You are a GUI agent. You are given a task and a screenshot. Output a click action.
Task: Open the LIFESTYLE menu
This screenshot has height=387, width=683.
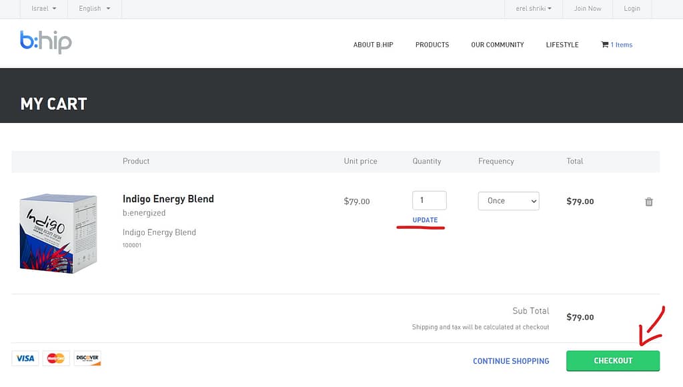[x=562, y=45]
